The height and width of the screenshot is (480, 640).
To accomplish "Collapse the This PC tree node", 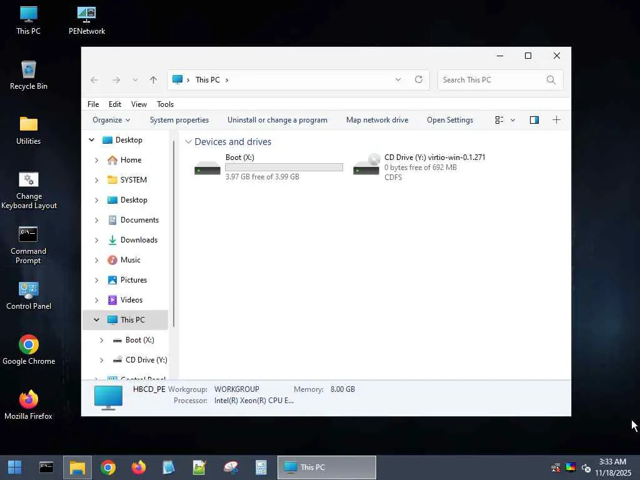I will coord(97,320).
